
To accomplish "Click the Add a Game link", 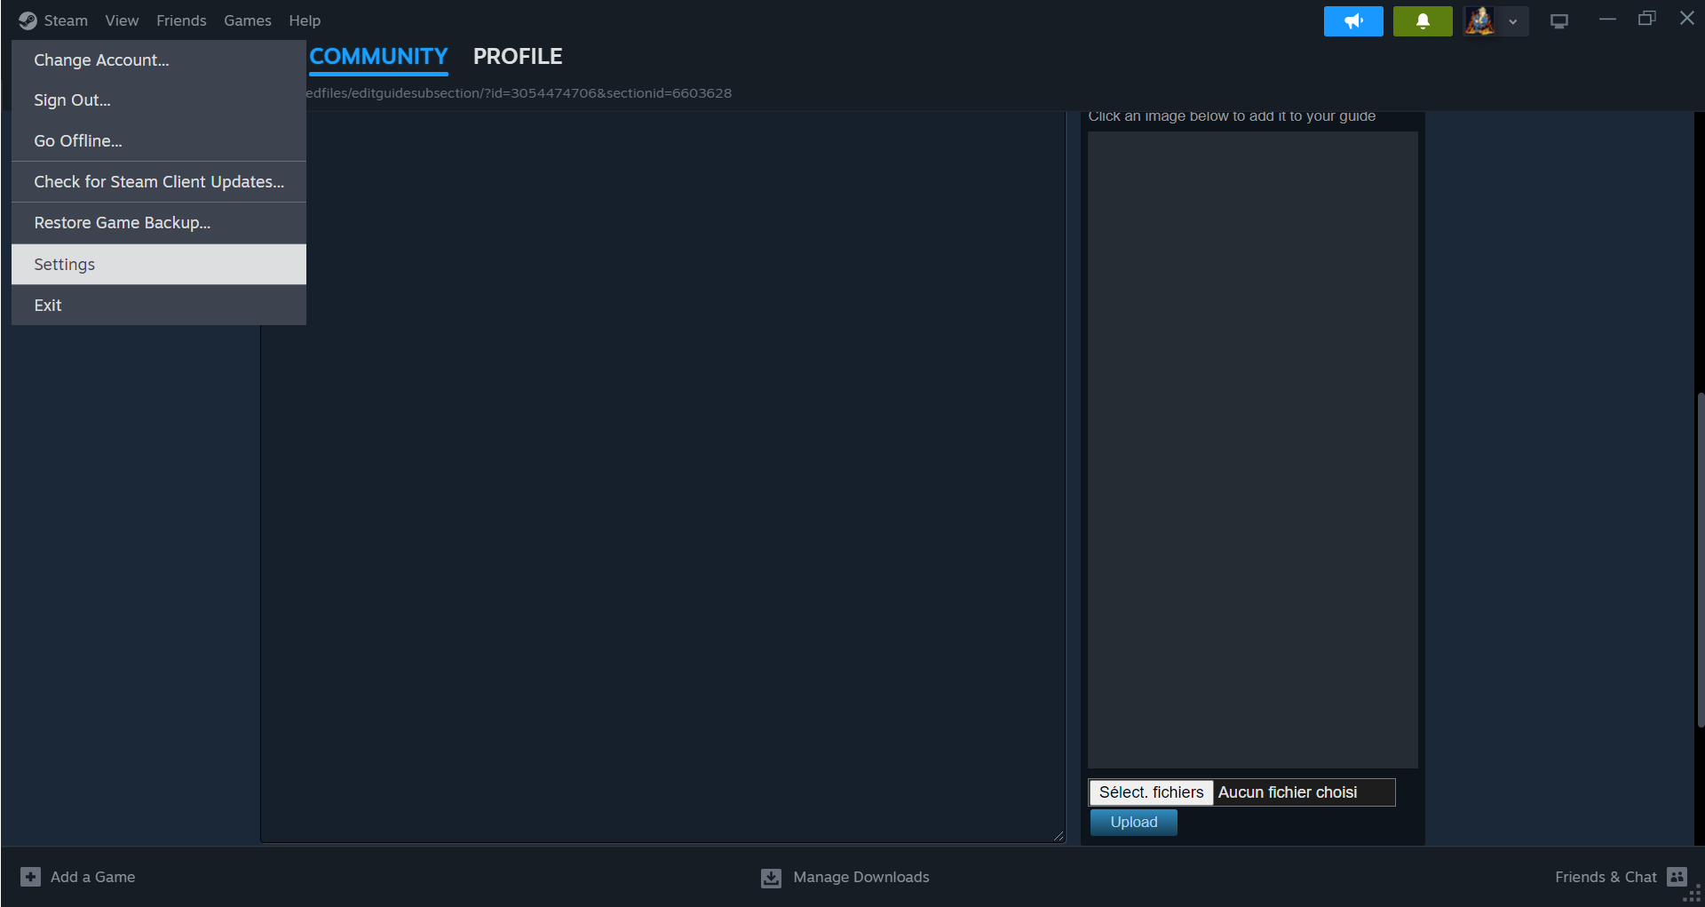I will pyautogui.click(x=92, y=877).
